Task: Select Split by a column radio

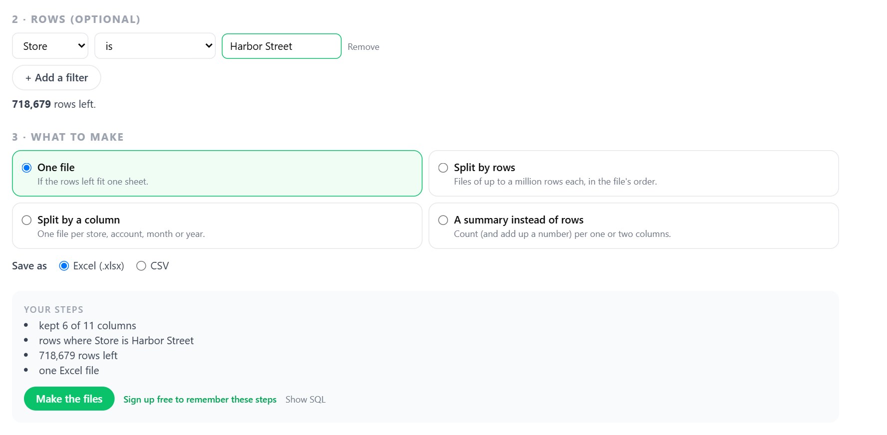Action: coord(27,220)
